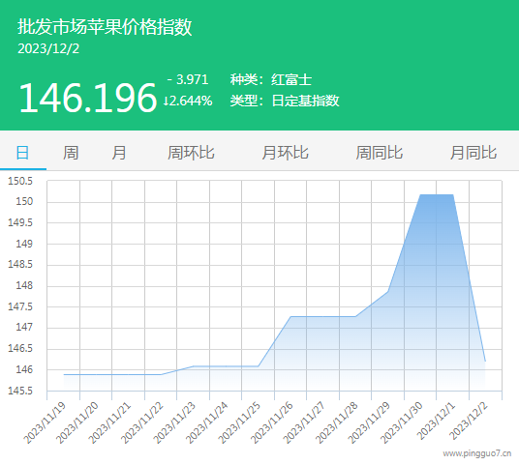The height and width of the screenshot is (465, 519).
Task: Click the last data point on 2023/12/2
Action: coord(485,361)
